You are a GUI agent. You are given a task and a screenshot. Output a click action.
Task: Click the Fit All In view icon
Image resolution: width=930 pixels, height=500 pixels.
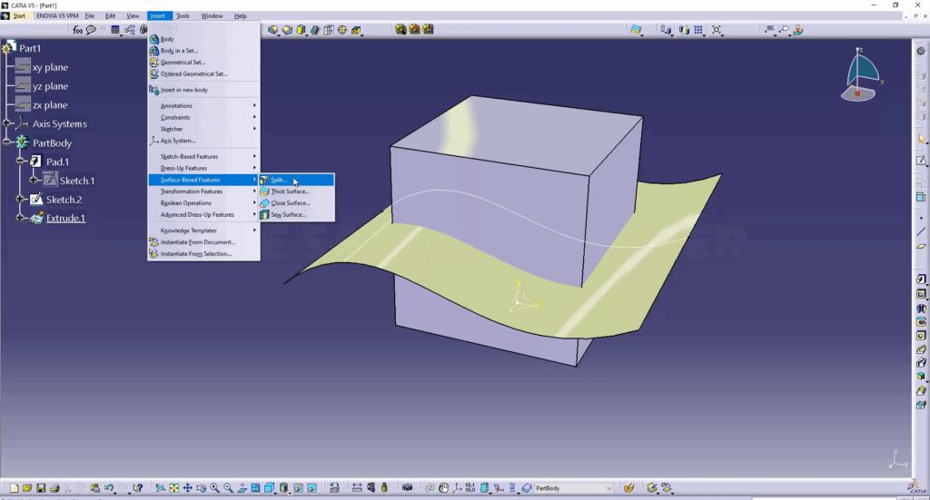173,488
